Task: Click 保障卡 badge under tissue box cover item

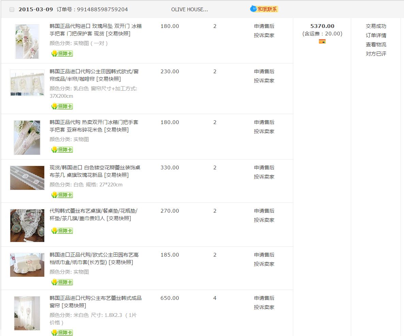Action: [62, 282]
